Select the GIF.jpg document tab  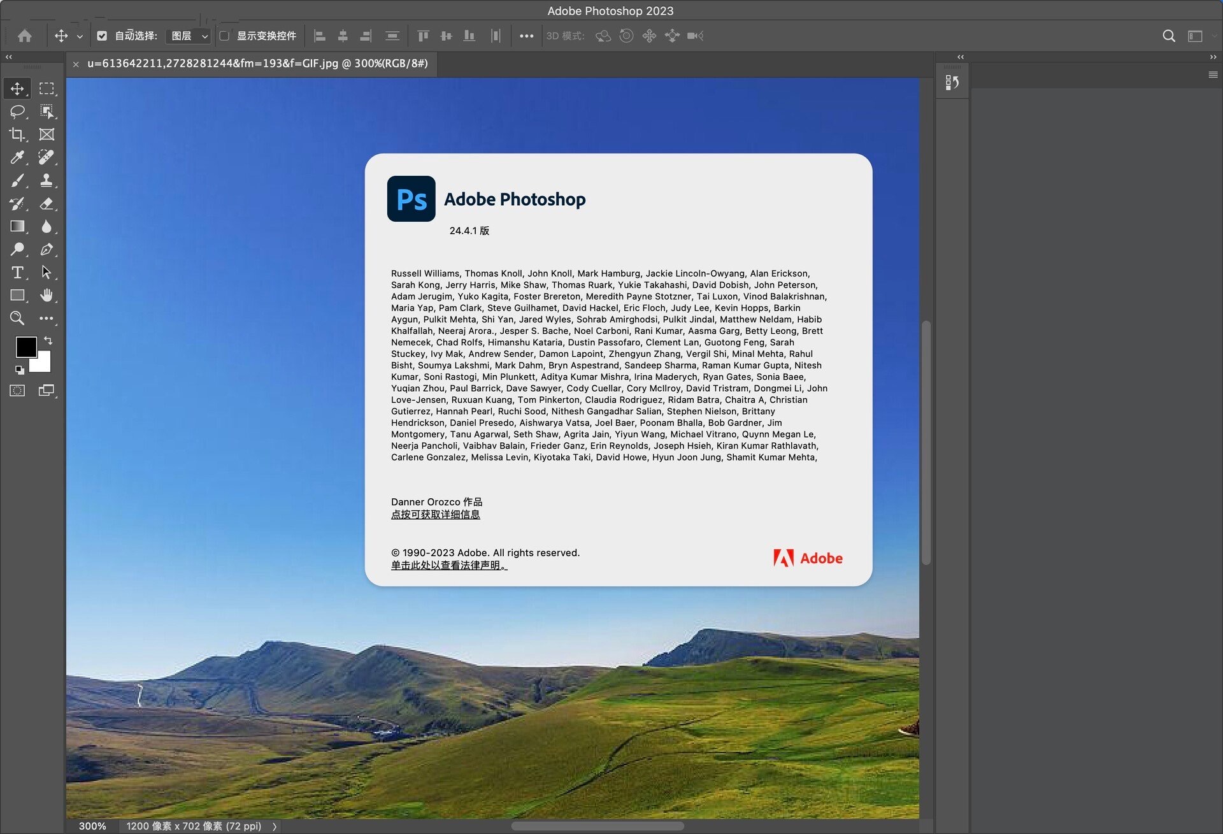[x=257, y=64]
